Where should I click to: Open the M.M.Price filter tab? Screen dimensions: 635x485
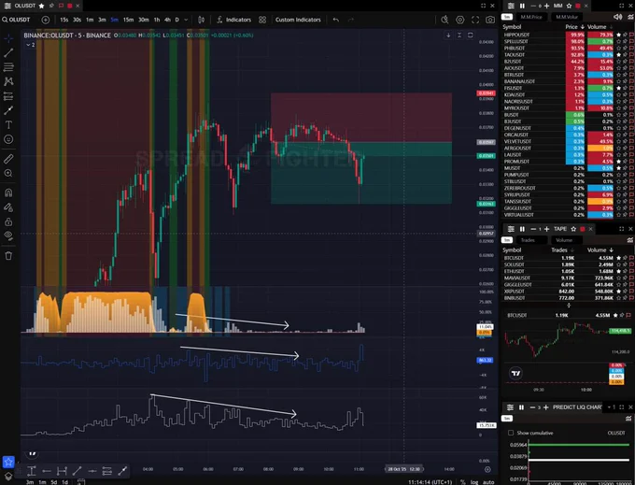point(531,17)
